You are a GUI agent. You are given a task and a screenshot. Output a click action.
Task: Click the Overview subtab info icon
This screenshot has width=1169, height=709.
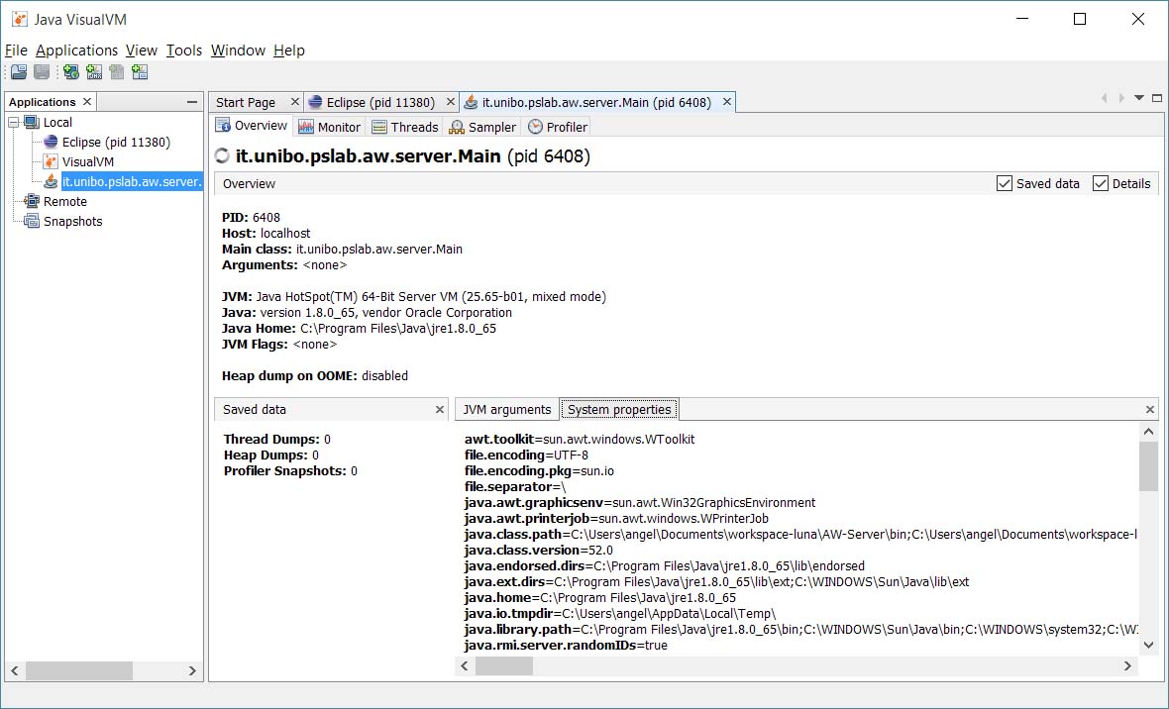tap(223, 125)
